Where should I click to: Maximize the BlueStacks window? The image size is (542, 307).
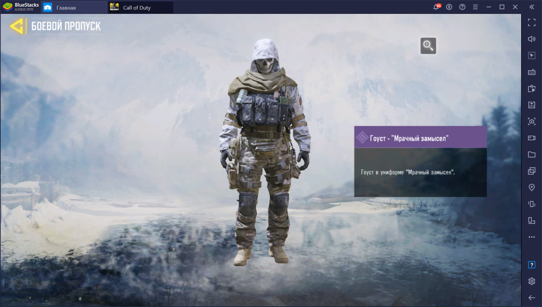(x=502, y=7)
